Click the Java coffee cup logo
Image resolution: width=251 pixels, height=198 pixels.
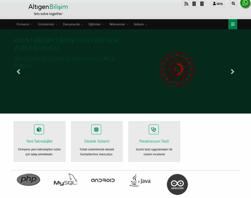tap(140, 181)
